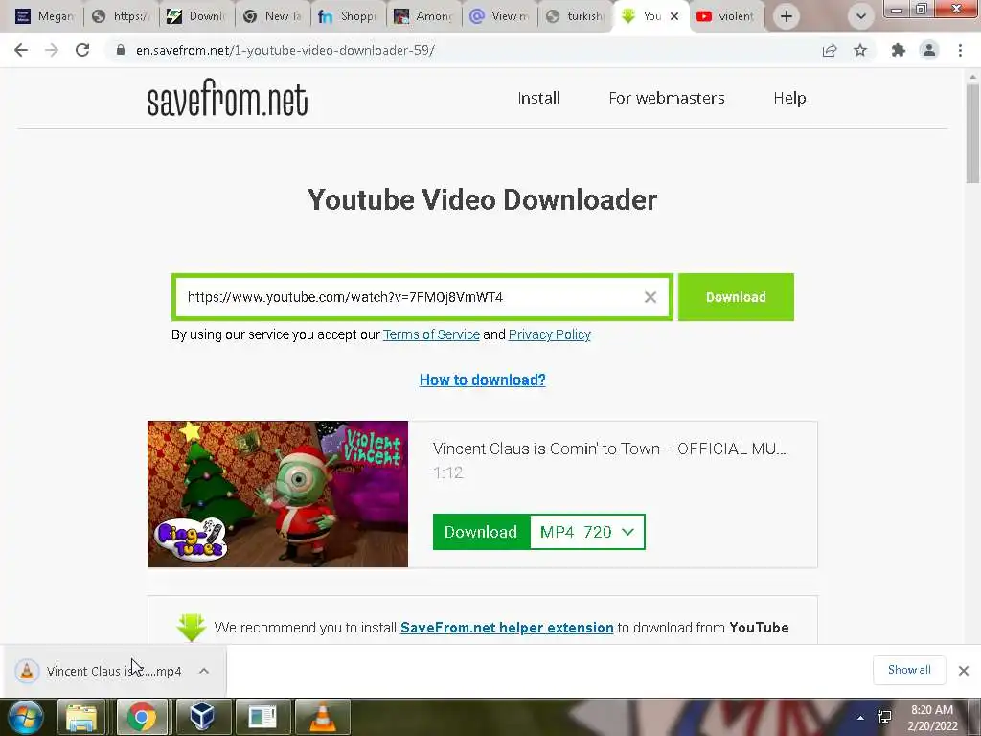Switch to the turkish tab
The height and width of the screenshot is (736, 981).
click(575, 16)
